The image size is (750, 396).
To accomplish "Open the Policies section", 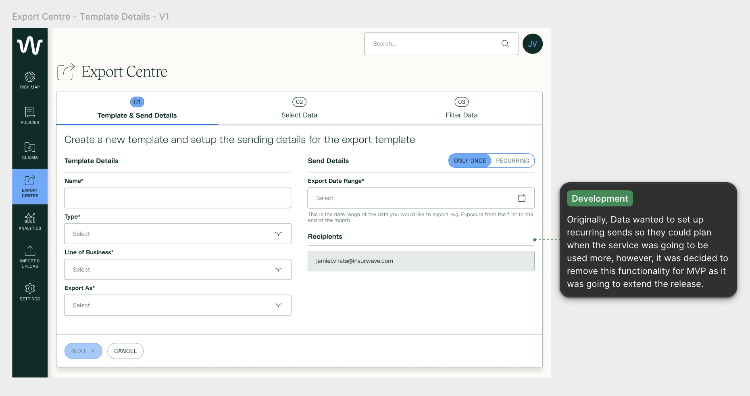I will click(x=30, y=115).
